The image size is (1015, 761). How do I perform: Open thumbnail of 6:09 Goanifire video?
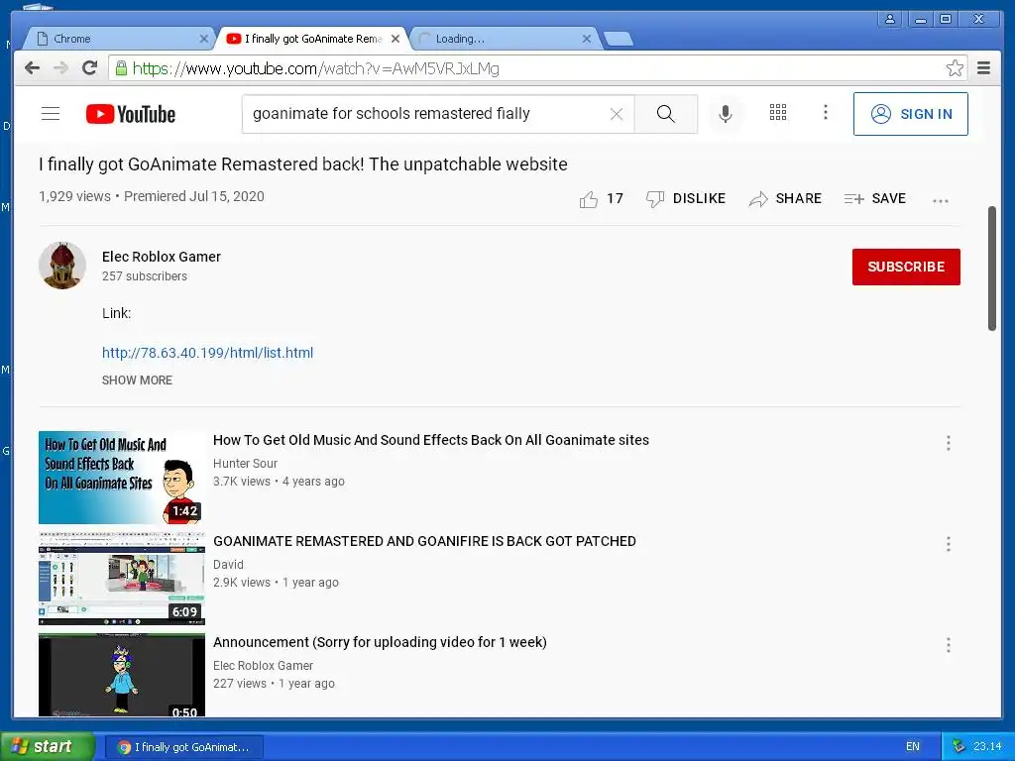[122, 579]
